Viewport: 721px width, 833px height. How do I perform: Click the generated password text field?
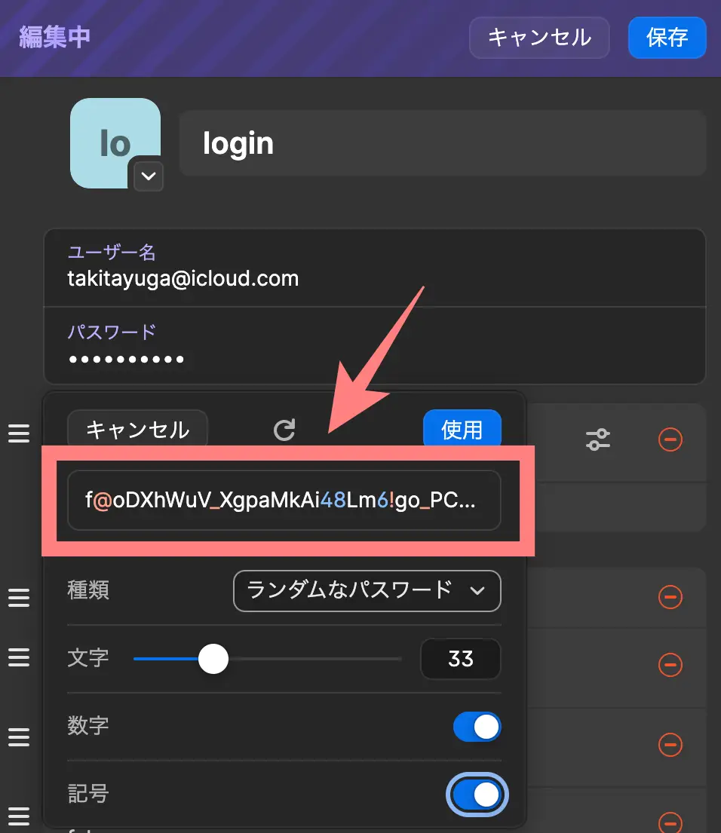284,500
